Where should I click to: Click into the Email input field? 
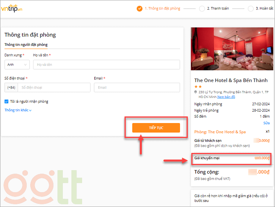coord(137,87)
